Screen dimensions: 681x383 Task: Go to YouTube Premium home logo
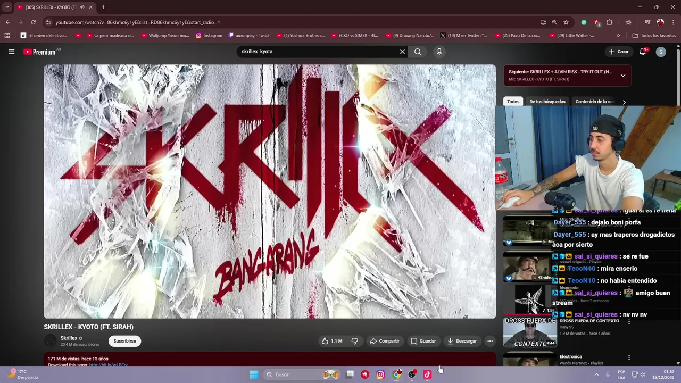[x=40, y=52]
